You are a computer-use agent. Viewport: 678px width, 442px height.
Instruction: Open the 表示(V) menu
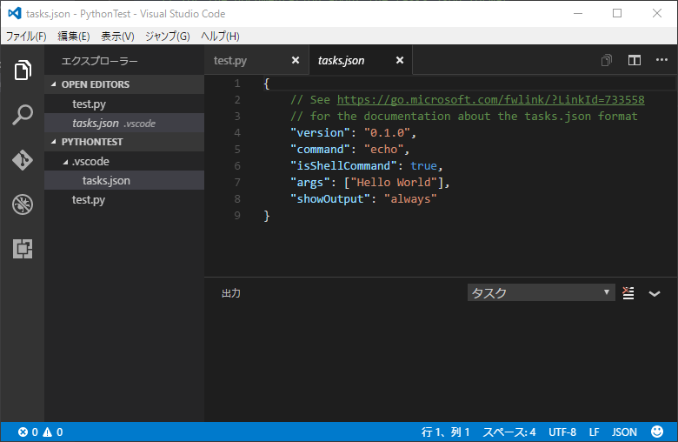coord(117,37)
